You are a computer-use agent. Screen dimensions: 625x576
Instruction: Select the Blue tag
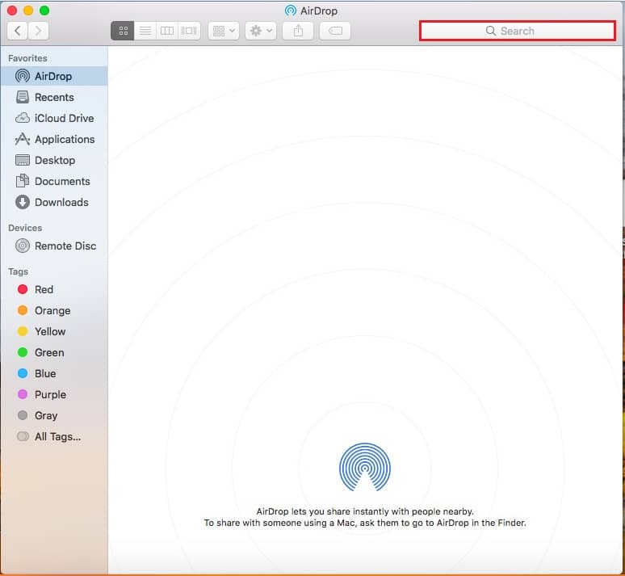click(54, 373)
